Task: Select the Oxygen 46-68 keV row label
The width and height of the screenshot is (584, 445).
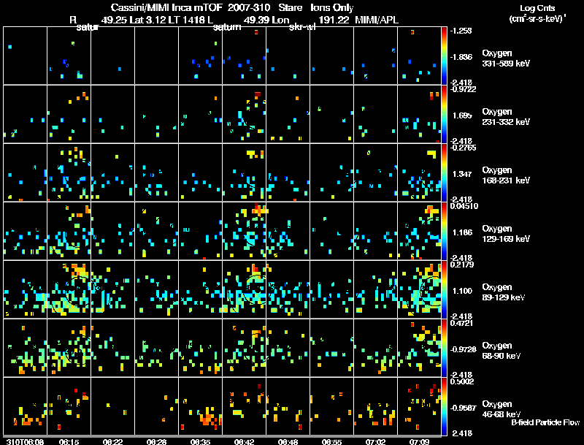Action: [501, 409]
